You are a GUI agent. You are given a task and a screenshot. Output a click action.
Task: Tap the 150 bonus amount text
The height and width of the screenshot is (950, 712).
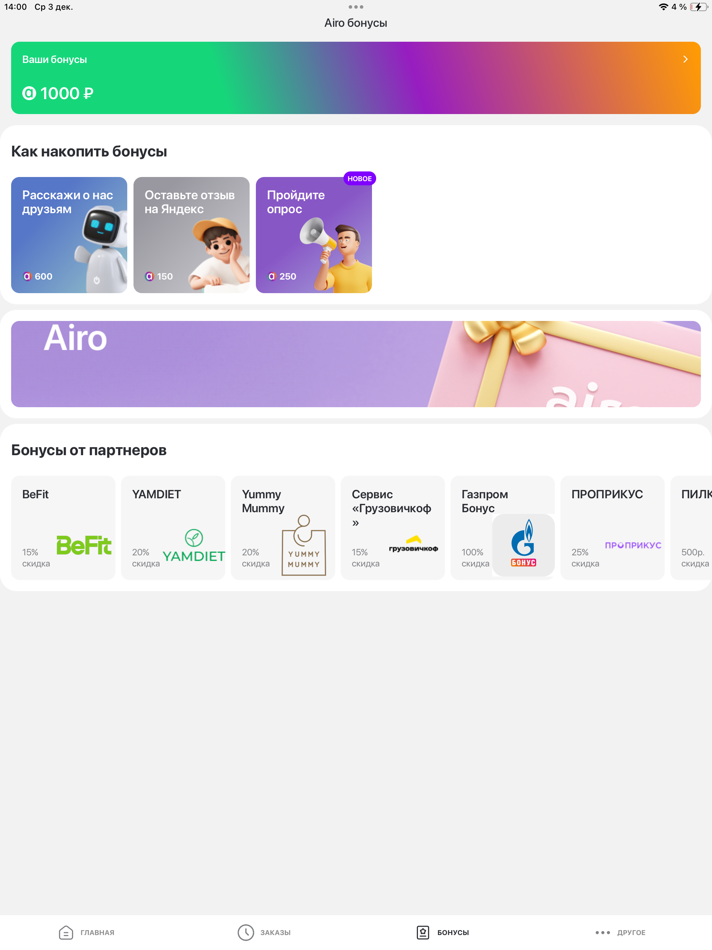tap(165, 276)
